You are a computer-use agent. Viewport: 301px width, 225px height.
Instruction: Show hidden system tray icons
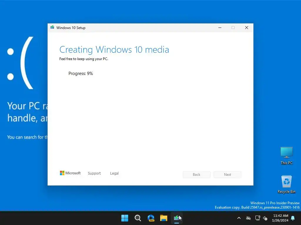[239, 218]
